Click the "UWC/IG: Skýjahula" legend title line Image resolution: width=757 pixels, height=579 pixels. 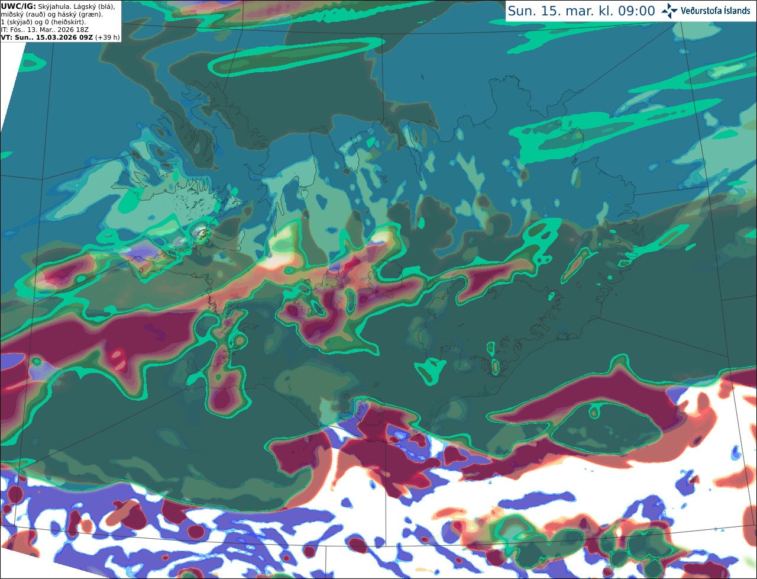point(59,7)
